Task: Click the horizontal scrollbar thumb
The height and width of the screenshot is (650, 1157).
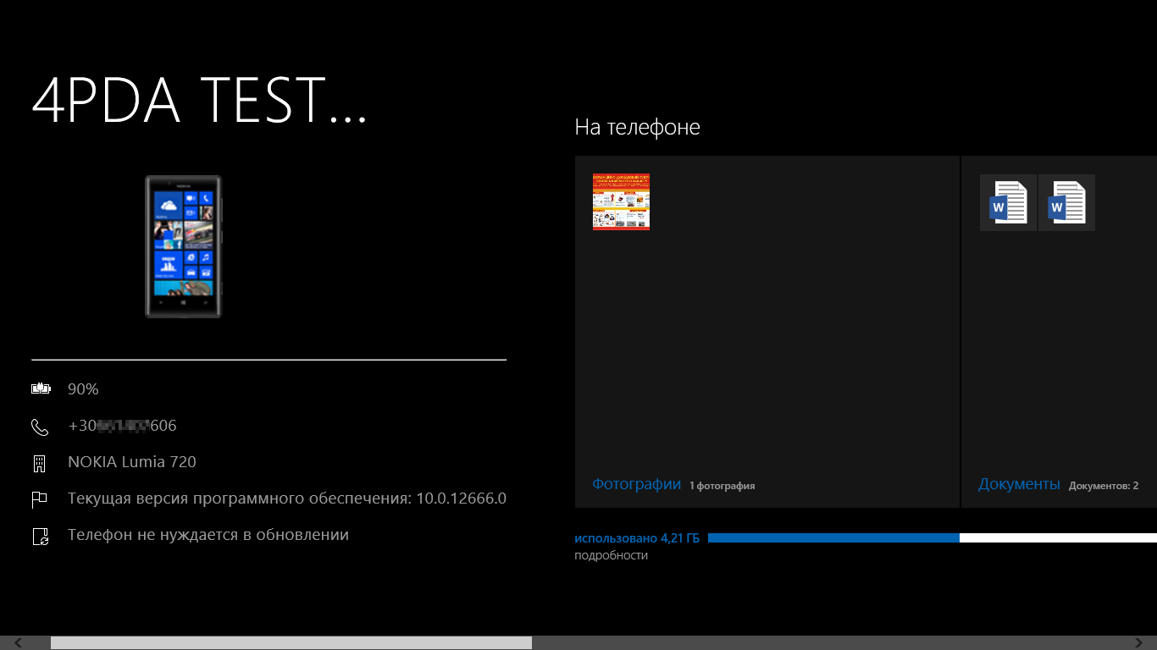Action: point(291,643)
